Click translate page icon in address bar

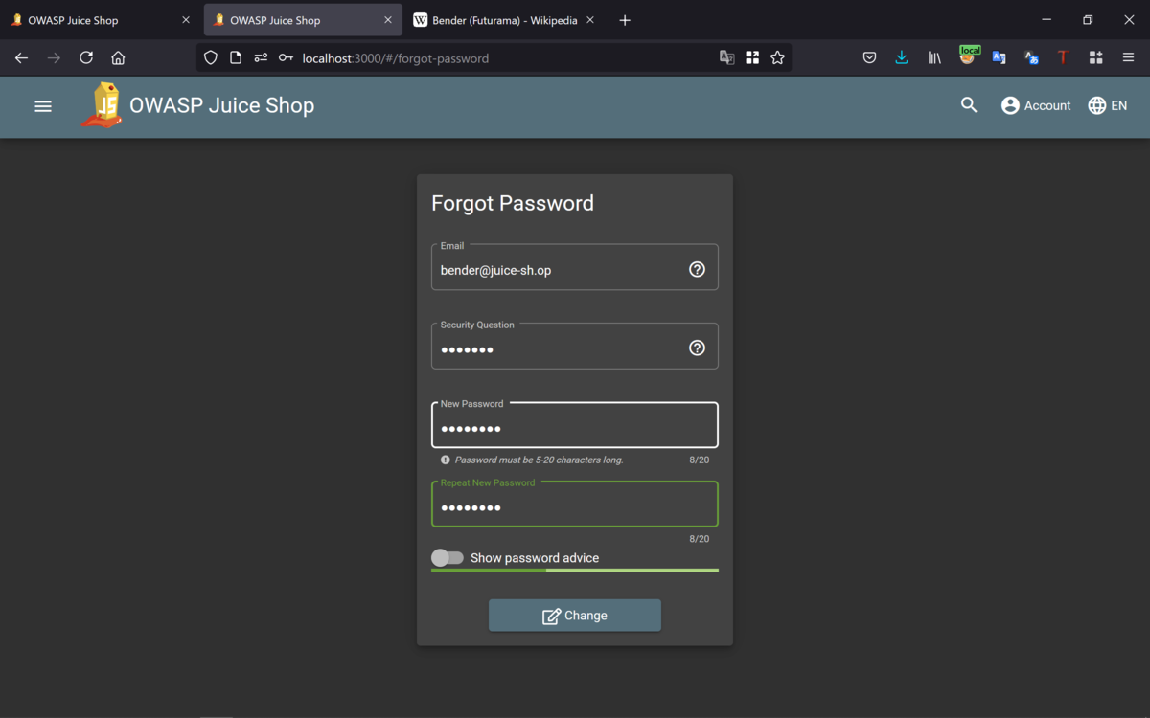[x=727, y=57]
